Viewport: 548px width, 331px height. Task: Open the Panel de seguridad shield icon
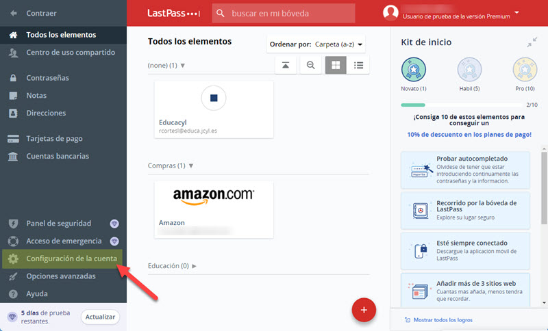point(13,224)
